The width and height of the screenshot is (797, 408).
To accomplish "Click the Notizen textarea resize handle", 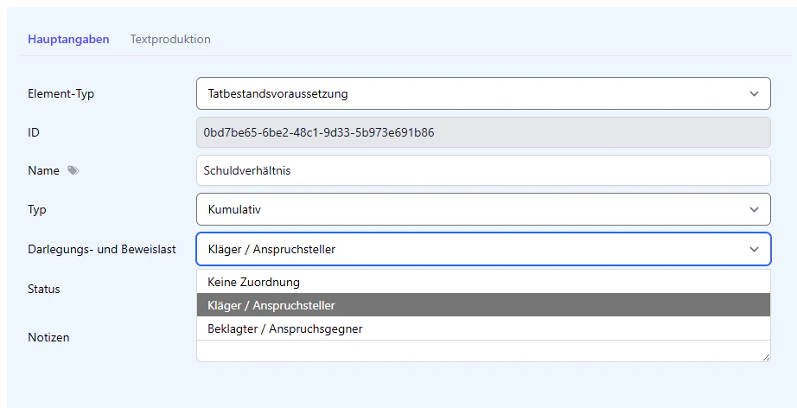I will click(766, 357).
